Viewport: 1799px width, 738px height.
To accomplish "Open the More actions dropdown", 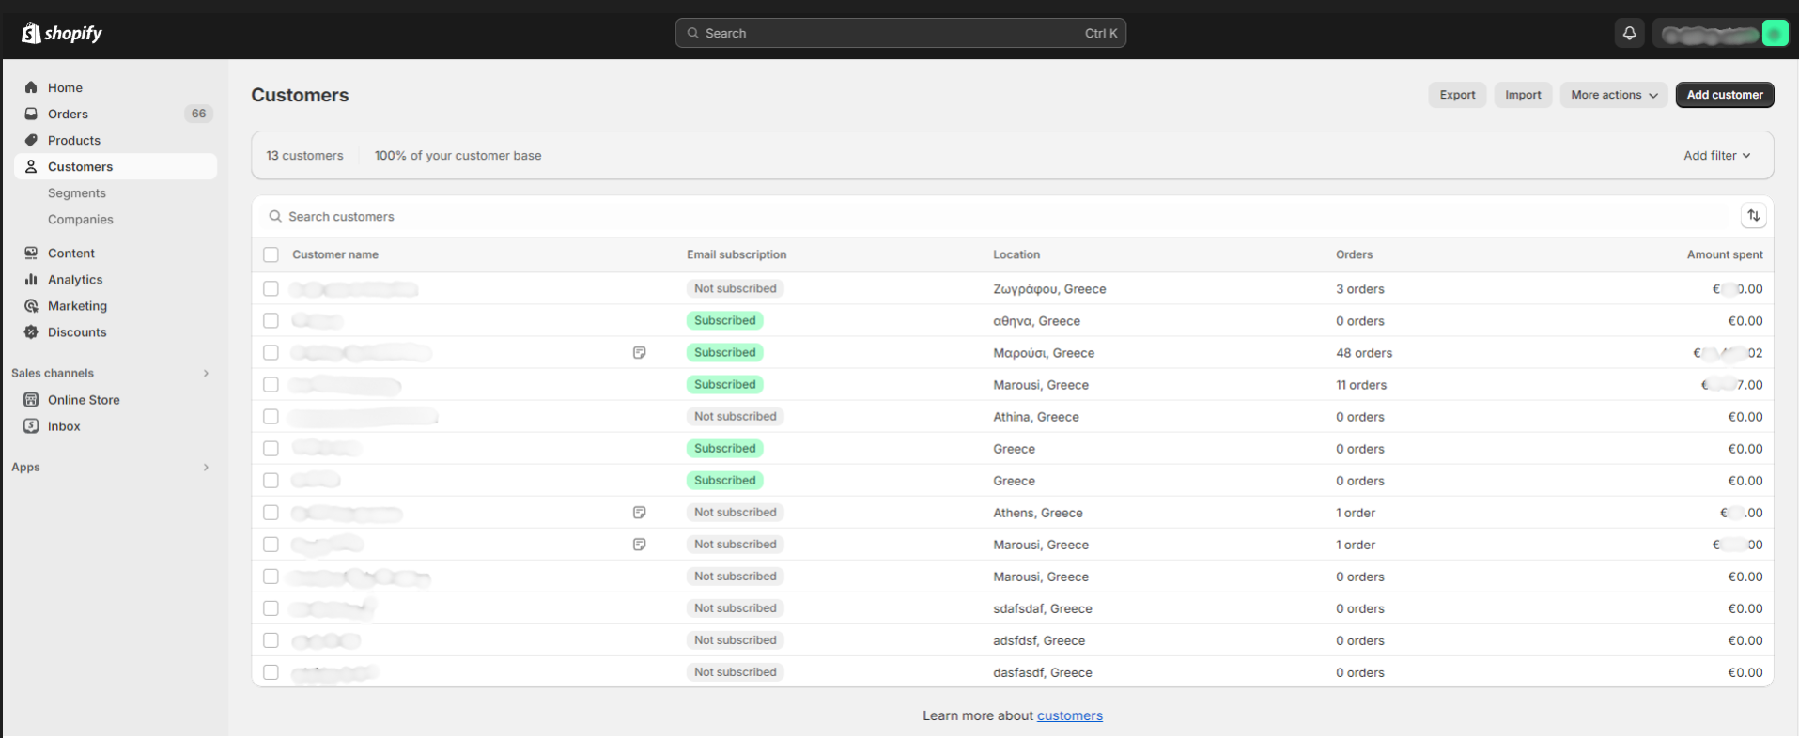I will tap(1614, 95).
